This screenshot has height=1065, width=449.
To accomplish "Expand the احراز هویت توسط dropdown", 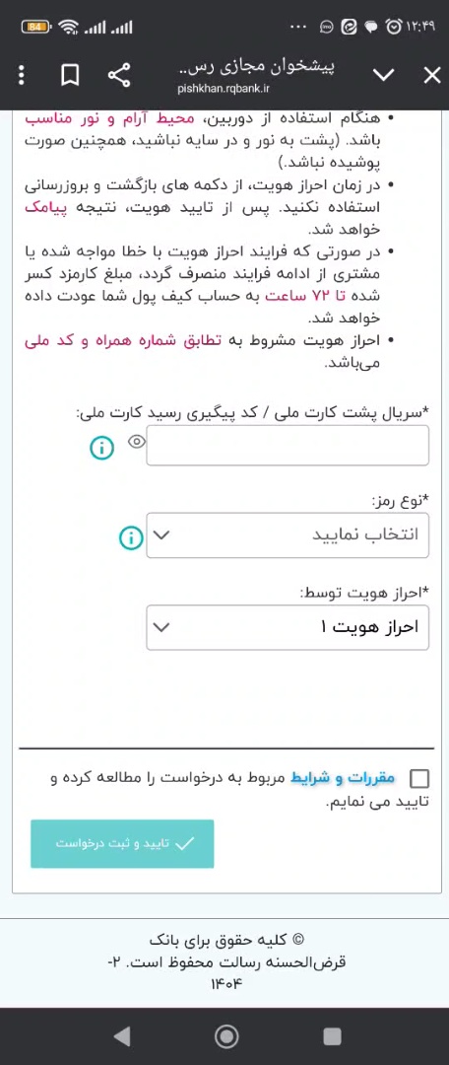I will click(x=288, y=627).
